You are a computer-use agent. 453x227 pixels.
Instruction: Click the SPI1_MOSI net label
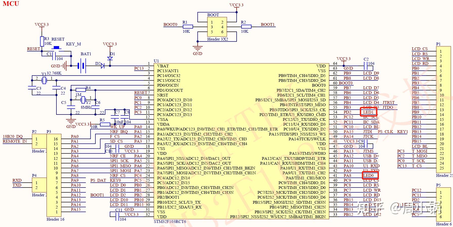(x=120, y=171)
